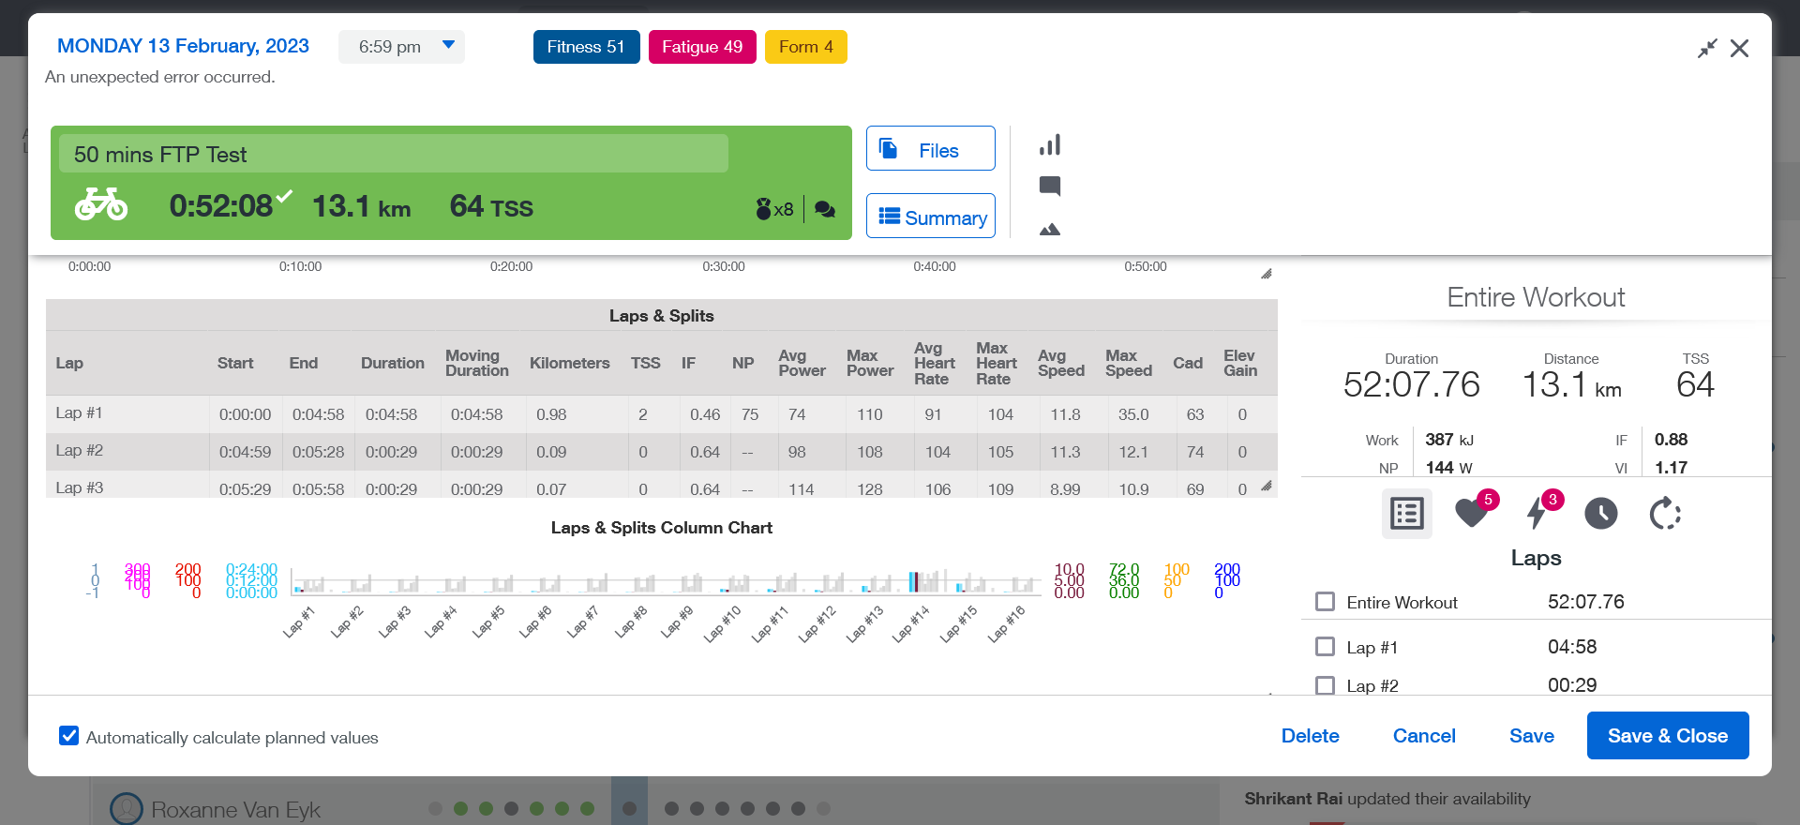1800x825 pixels.
Task: Click the 0:30:00 timeline marker
Action: [723, 266]
